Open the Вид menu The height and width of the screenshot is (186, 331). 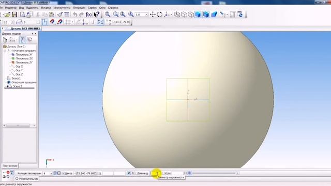pos(21,8)
